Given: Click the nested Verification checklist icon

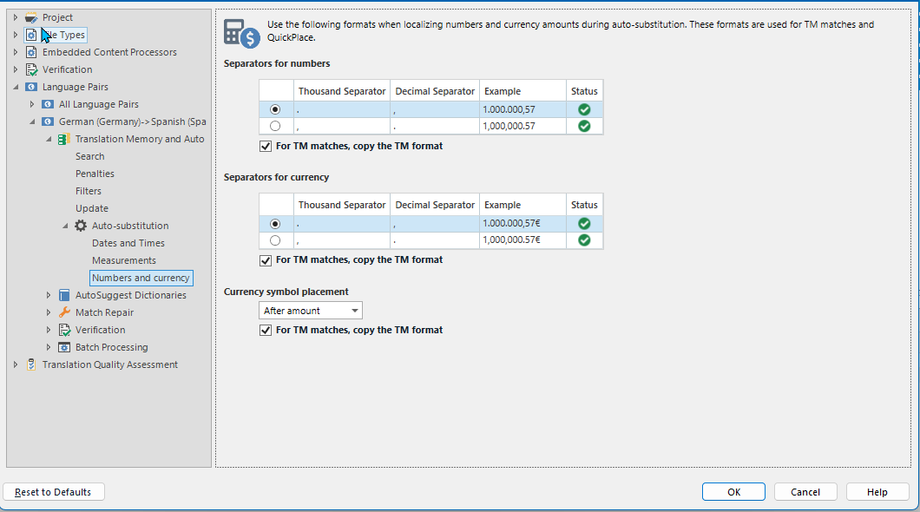Looking at the screenshot, I should point(64,330).
